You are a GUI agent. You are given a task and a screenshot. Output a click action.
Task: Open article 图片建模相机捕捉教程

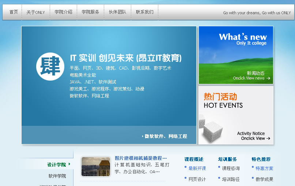pyautogui.click(x=141, y=158)
